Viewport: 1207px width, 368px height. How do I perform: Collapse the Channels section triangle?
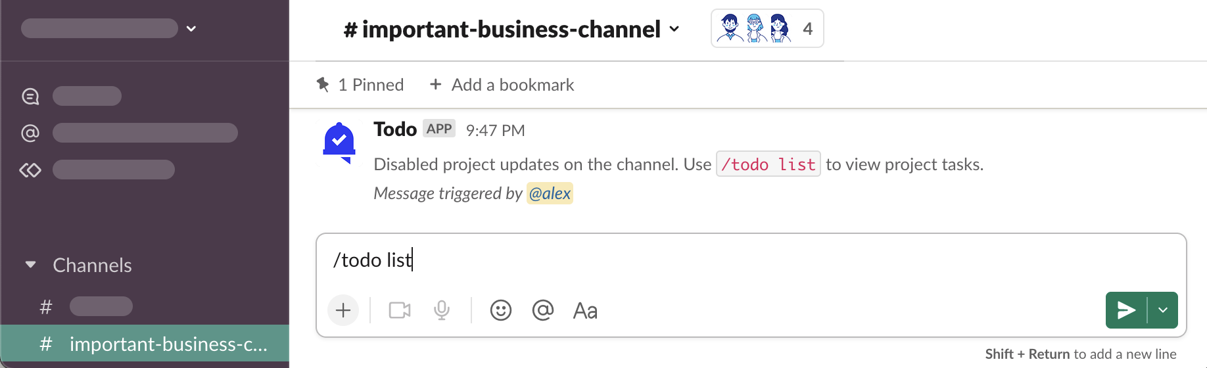[x=30, y=265]
